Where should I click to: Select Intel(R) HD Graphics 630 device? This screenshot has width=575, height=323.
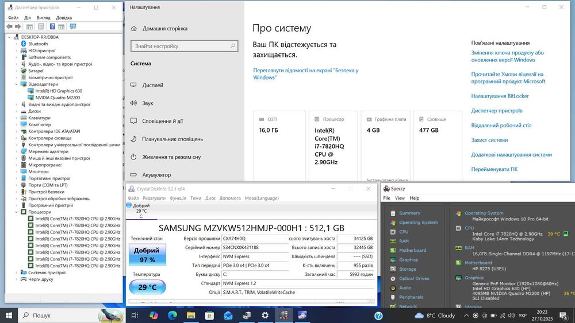pos(59,91)
